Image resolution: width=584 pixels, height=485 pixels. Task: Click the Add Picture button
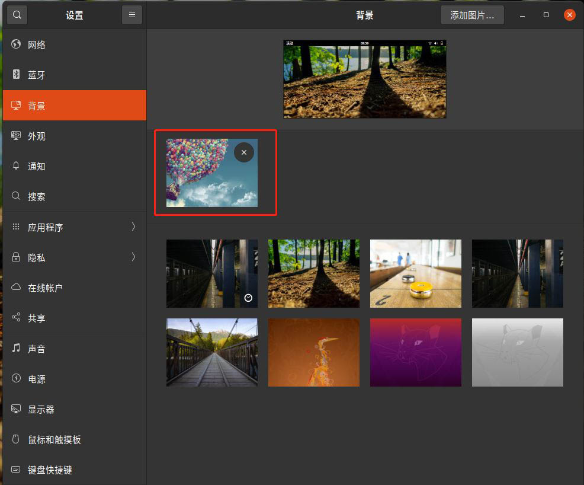[472, 15]
